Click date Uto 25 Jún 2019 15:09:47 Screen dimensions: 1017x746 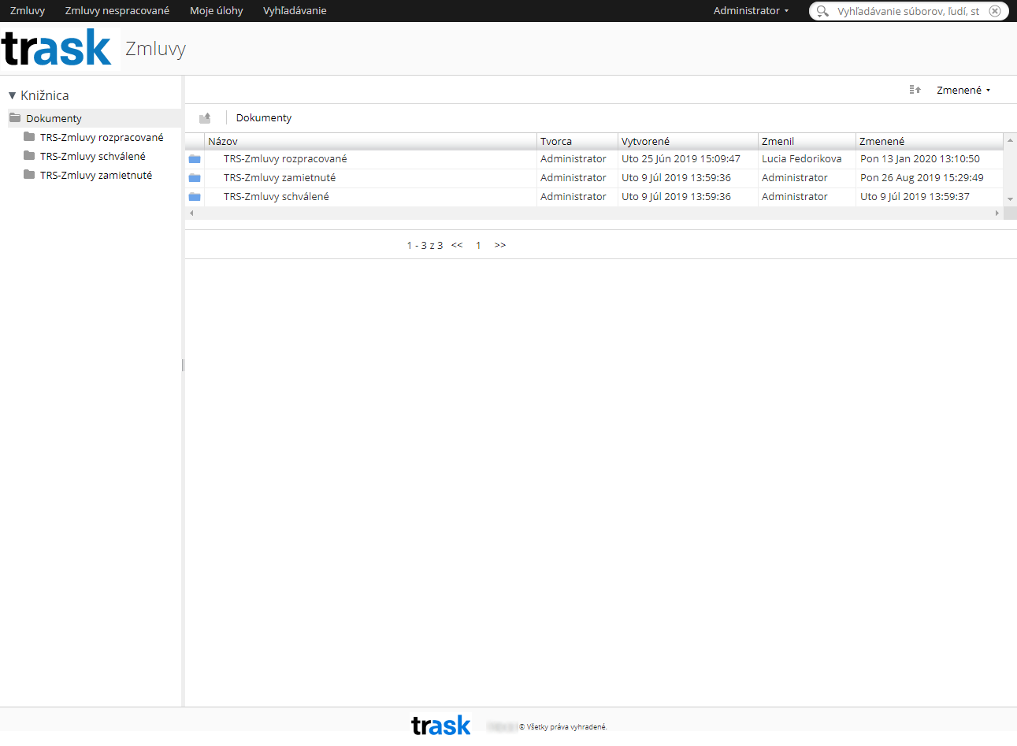[681, 158]
